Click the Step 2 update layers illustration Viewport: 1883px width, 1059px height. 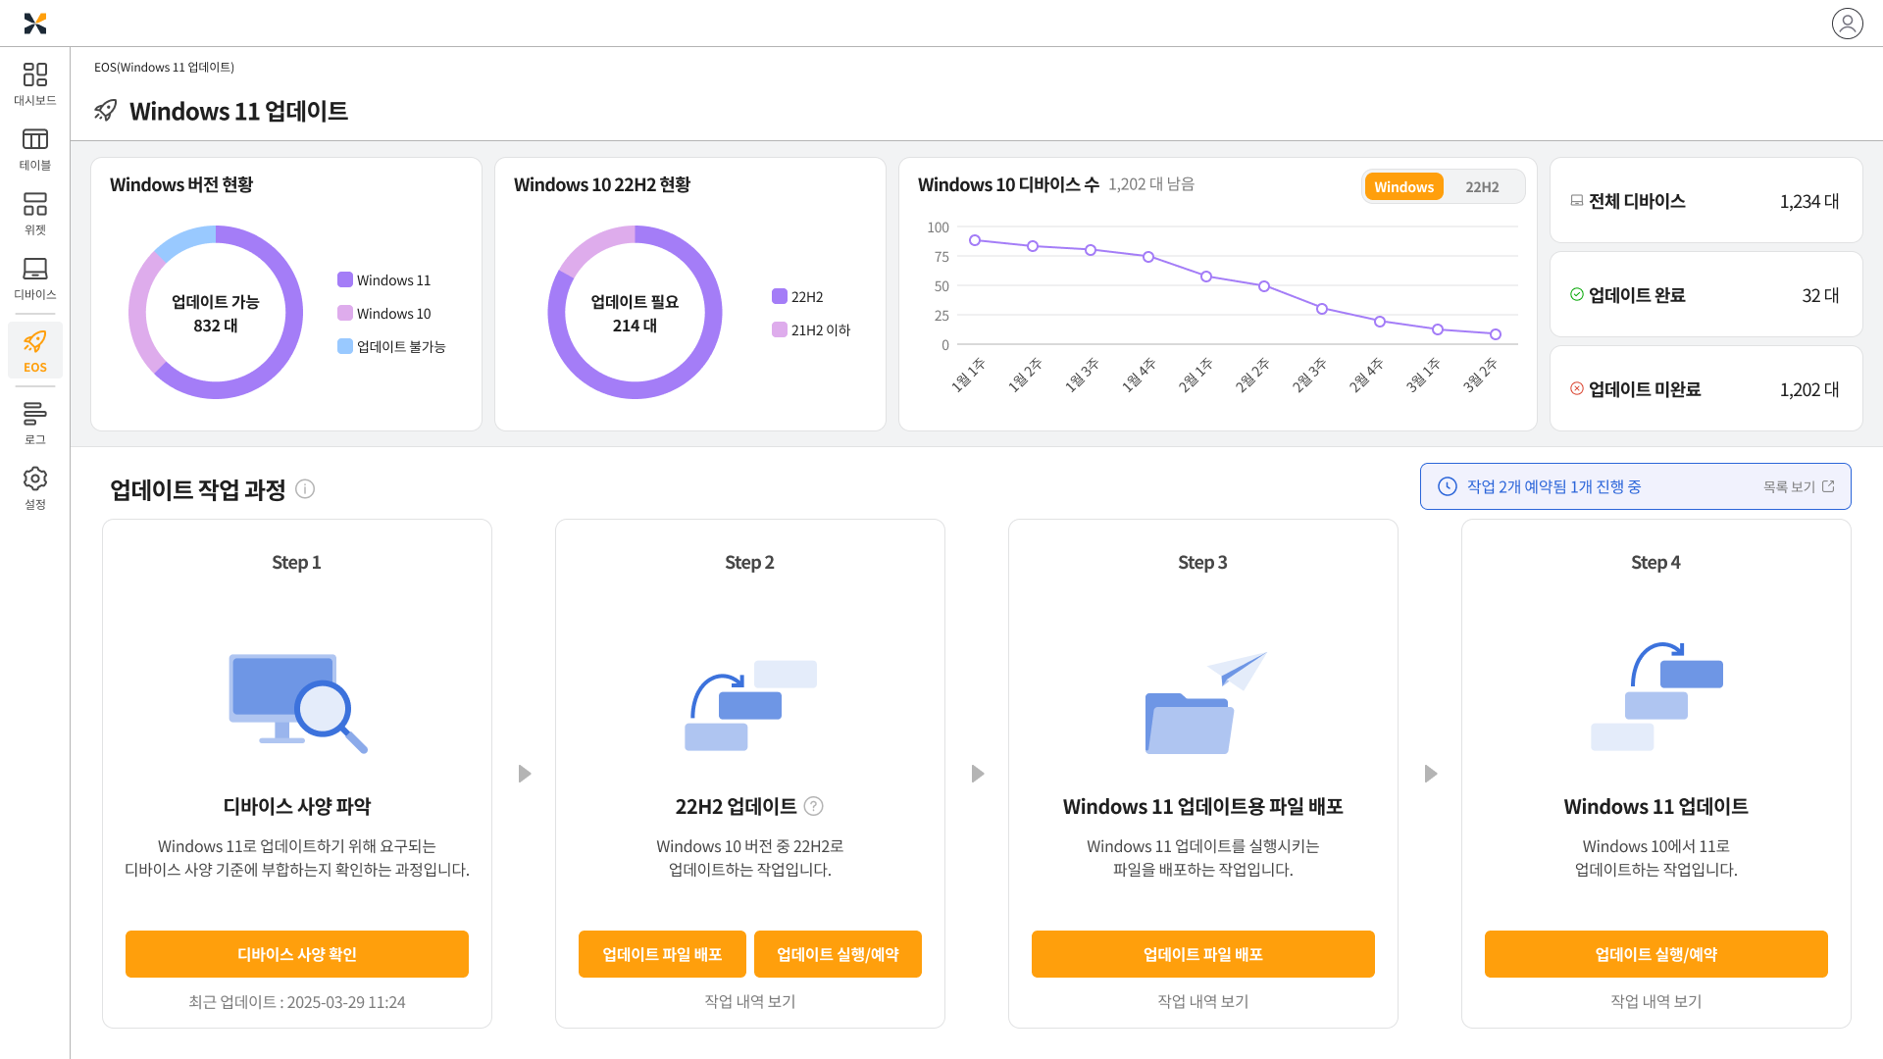[x=750, y=705]
